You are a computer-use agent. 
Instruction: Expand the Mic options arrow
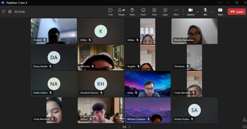tap(212, 12)
